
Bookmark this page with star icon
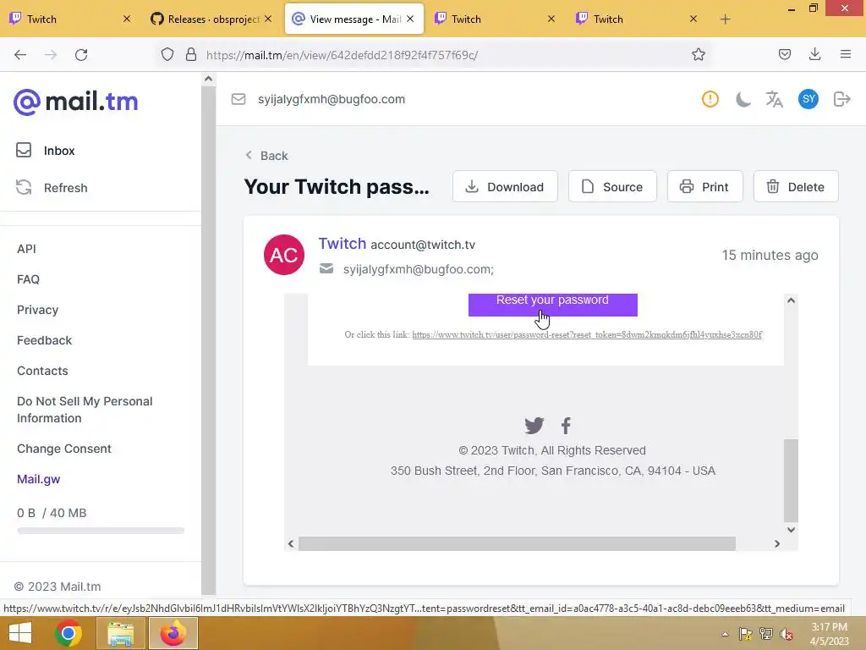[698, 54]
